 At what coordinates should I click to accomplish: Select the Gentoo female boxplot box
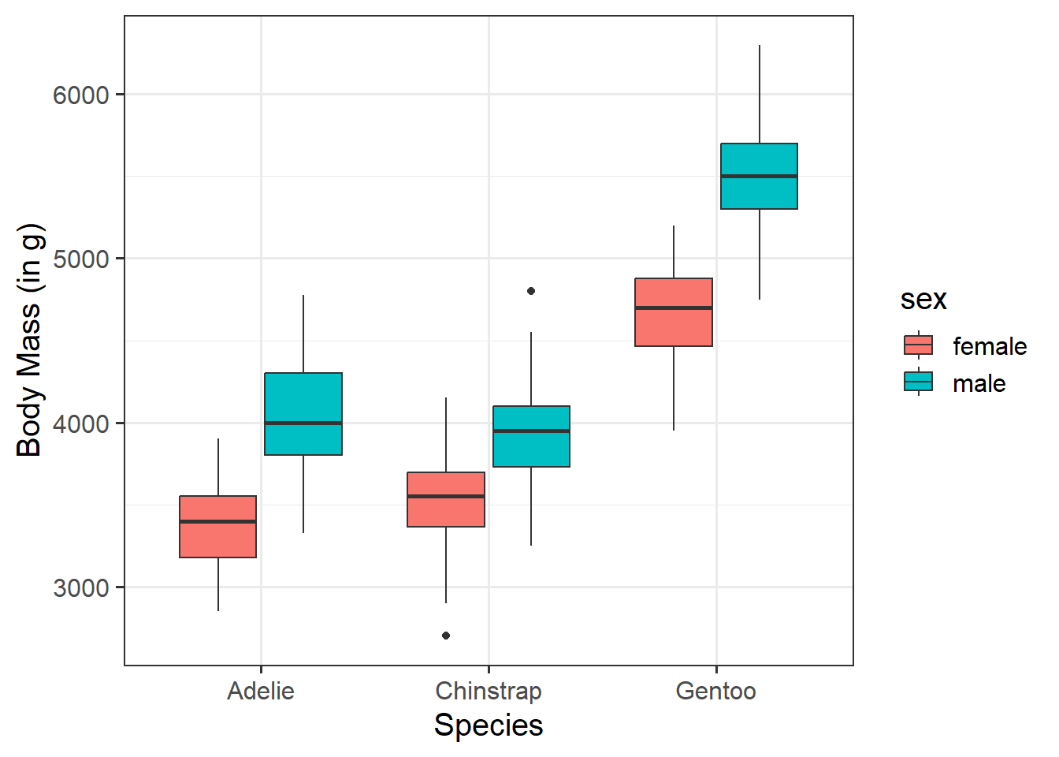(674, 312)
